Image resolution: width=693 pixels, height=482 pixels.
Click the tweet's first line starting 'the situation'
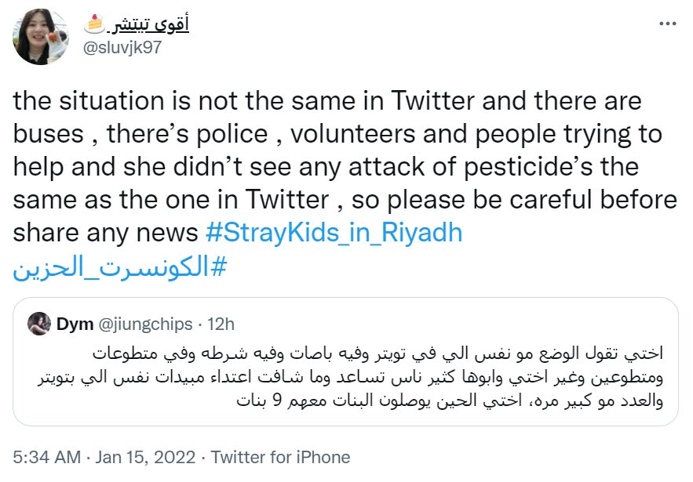coord(327,101)
